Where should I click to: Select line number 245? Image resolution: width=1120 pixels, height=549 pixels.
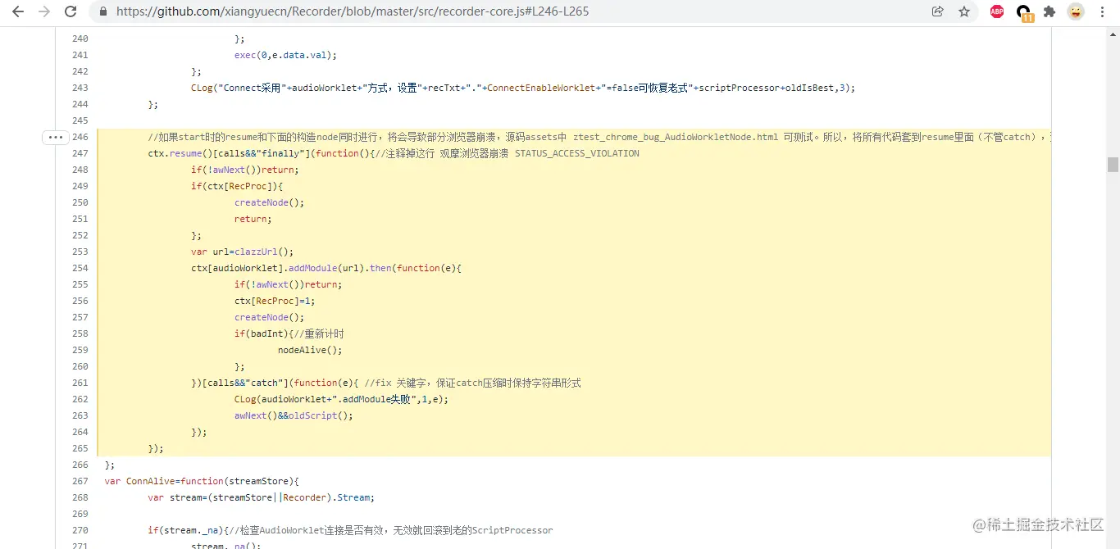pos(80,120)
